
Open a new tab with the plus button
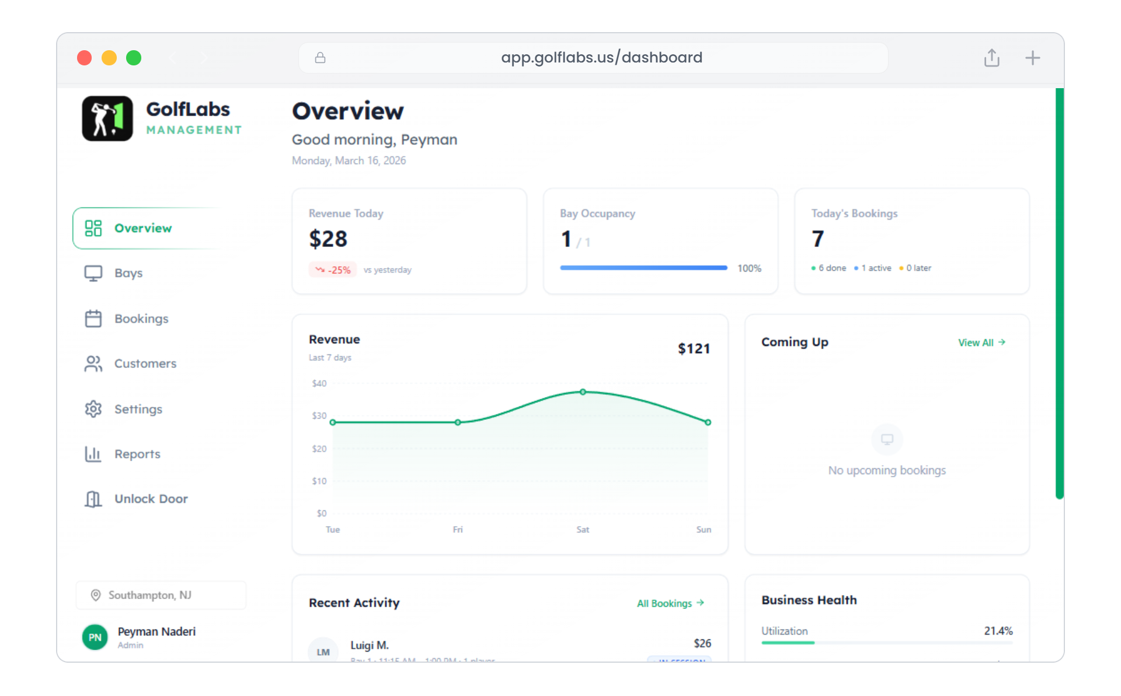coord(1032,57)
